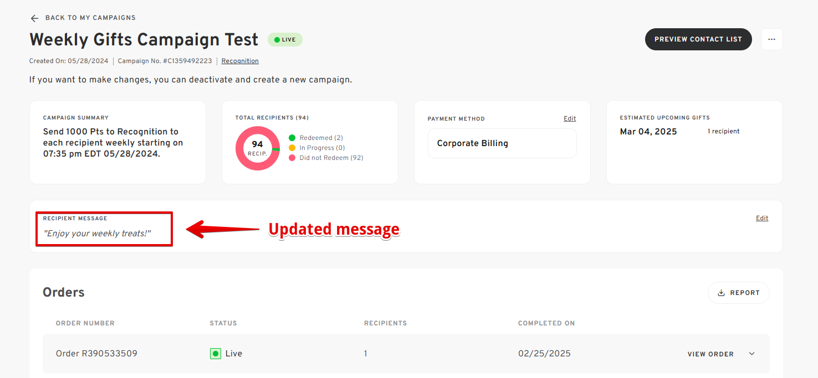Go back to My Campaigns
818x378 pixels.
(90, 18)
